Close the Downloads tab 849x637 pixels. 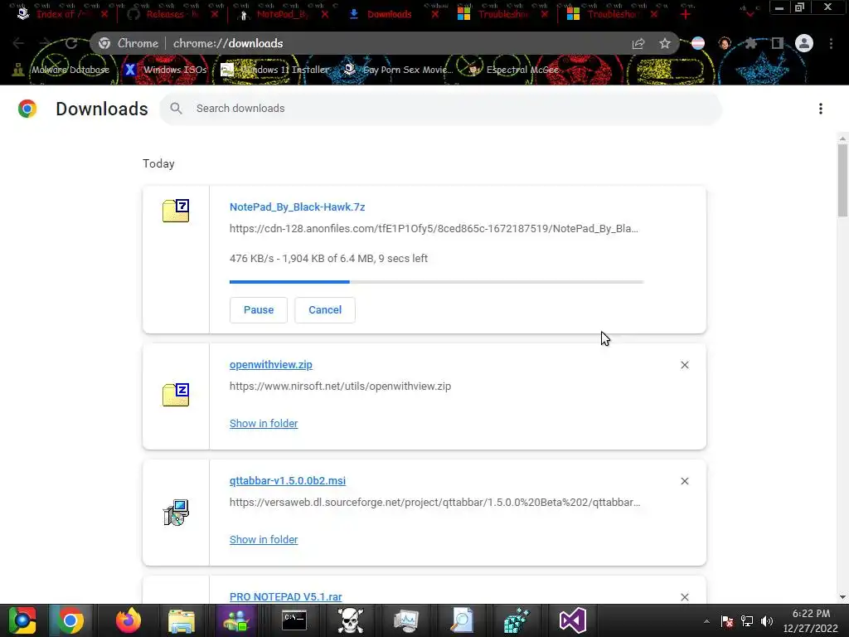tap(434, 15)
